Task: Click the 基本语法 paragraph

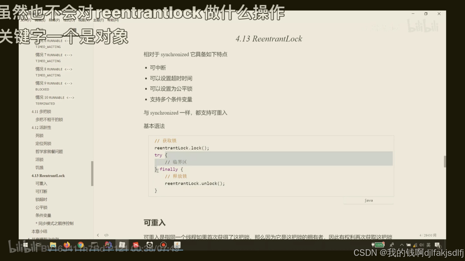Action: pos(154,126)
